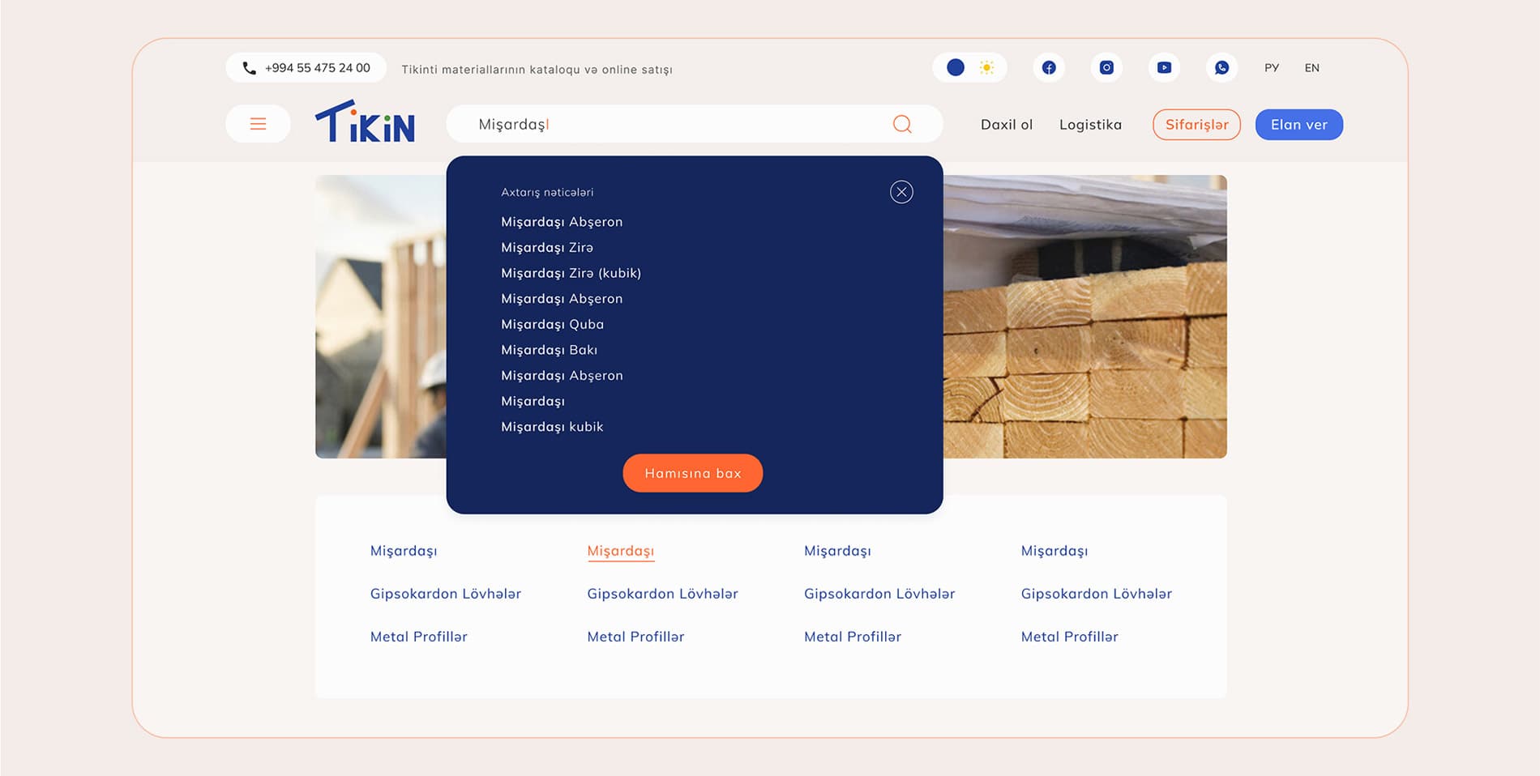Click the Elan ver button
Viewport: 1540px width, 776px height.
tap(1299, 125)
